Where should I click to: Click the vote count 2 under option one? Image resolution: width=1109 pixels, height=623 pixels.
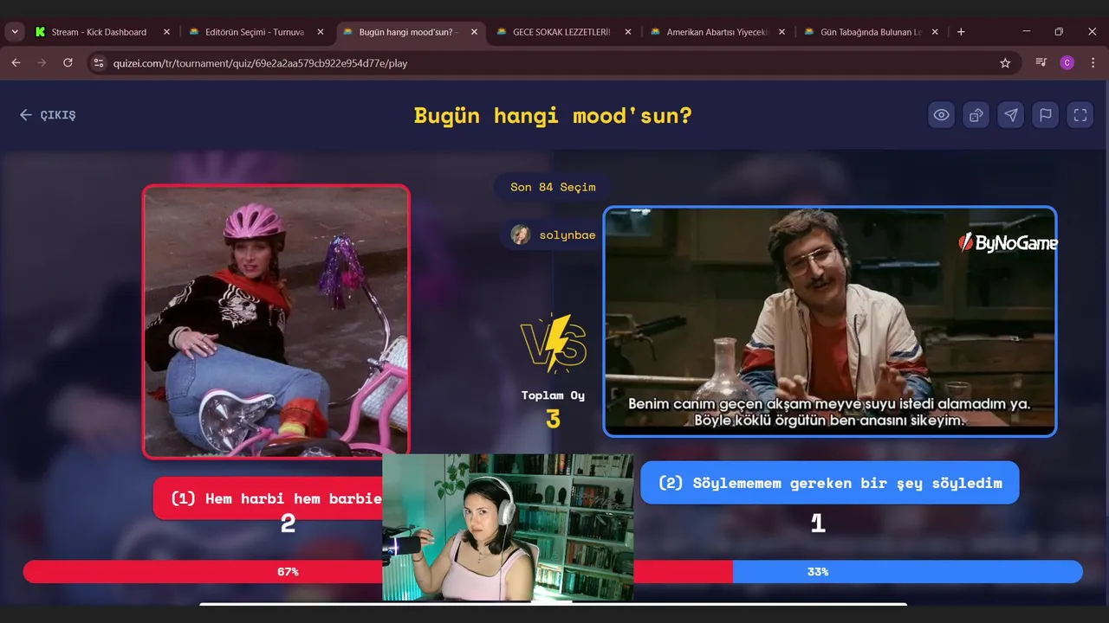point(289,523)
